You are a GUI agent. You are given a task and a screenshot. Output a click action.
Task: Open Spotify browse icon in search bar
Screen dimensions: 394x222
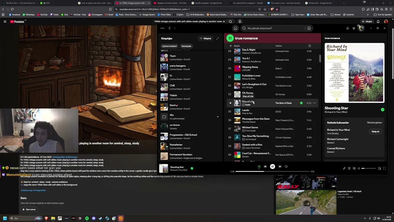tap(309, 28)
